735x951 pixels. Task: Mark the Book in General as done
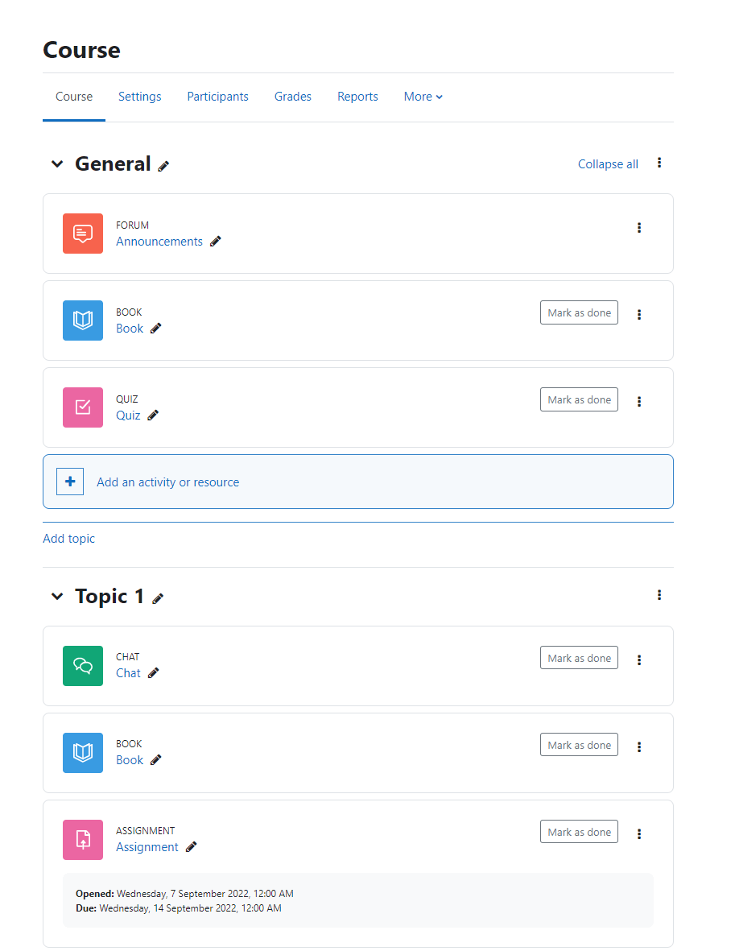pos(579,312)
